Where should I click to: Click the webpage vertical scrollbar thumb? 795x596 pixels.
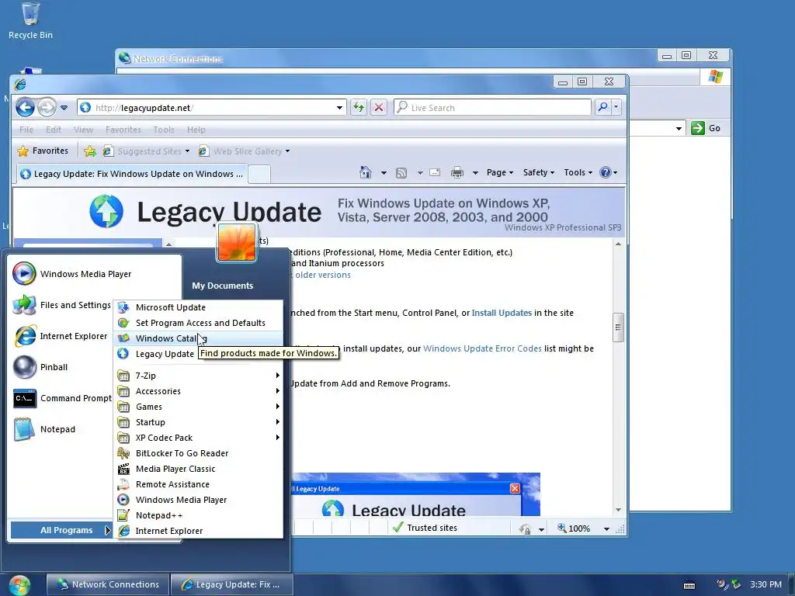point(617,327)
